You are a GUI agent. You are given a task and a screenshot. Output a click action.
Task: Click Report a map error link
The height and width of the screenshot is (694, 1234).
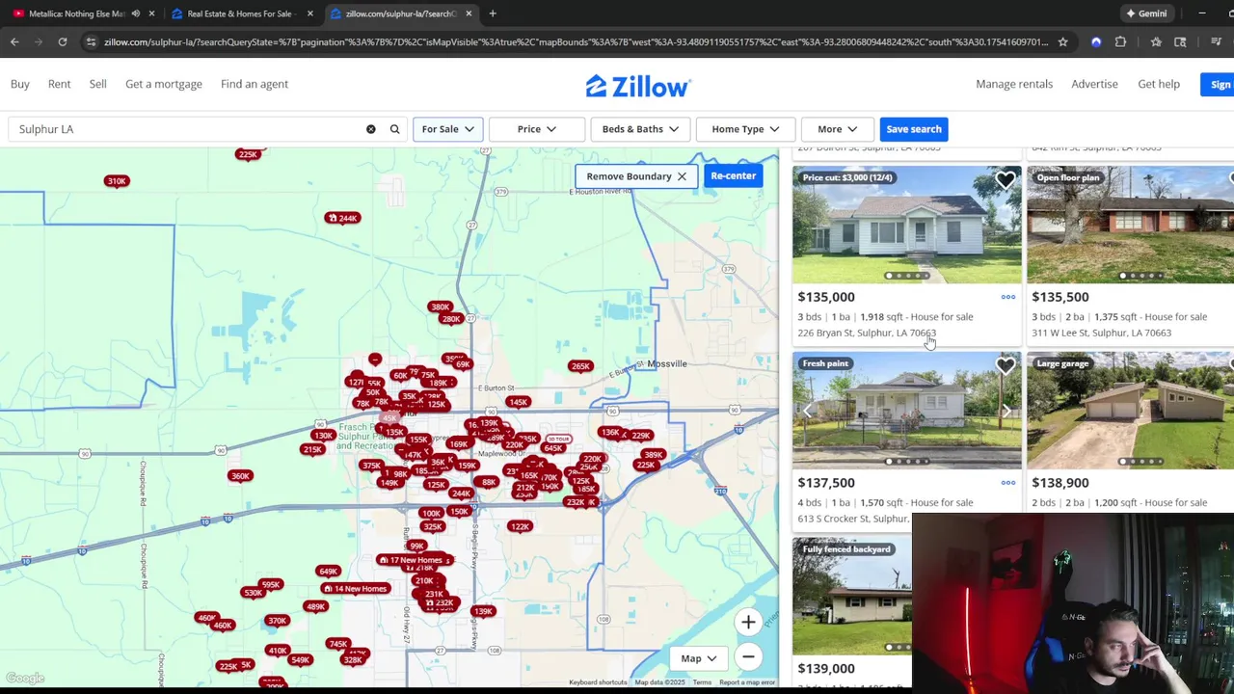coord(747,682)
